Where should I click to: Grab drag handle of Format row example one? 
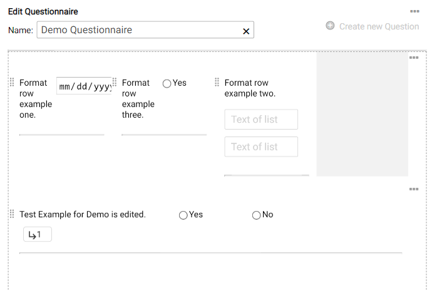click(x=12, y=83)
